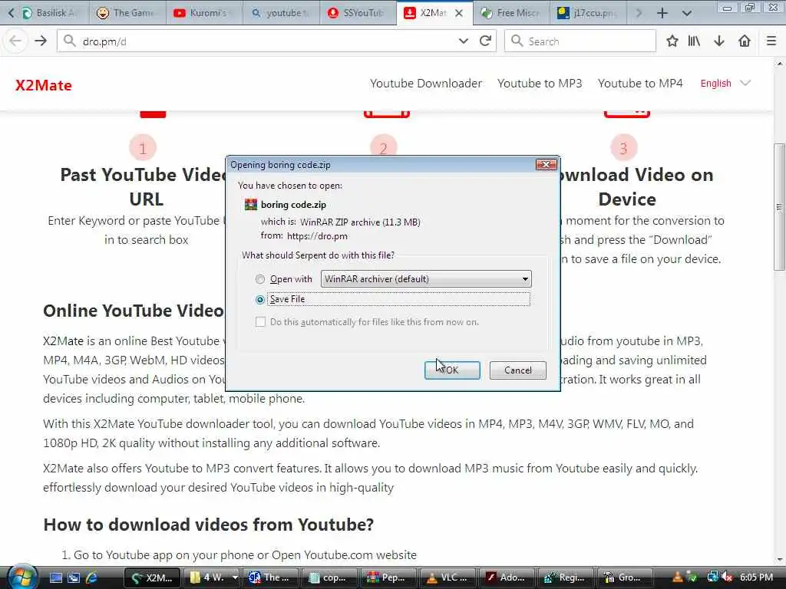The height and width of the screenshot is (589, 786).
Task: Activate The ... taskbar button
Action: [270, 578]
